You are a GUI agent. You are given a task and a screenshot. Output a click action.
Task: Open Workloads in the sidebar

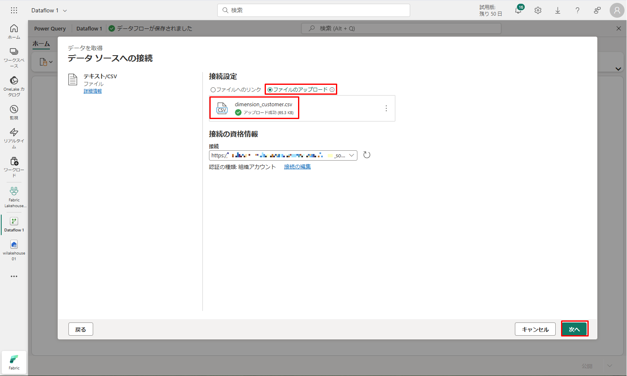pos(14,167)
